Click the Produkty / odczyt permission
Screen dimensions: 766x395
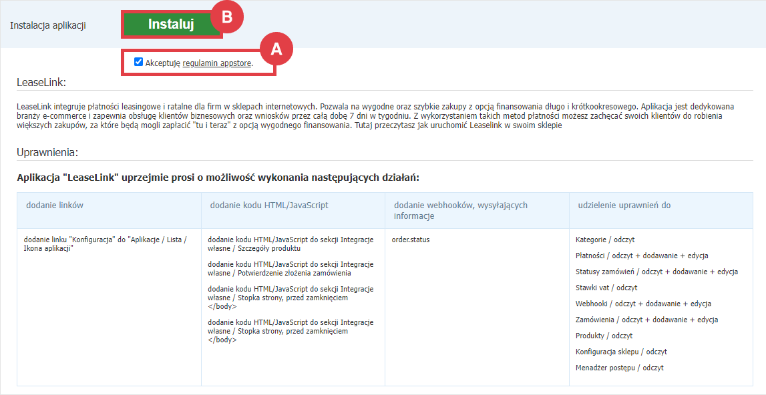pyautogui.click(x=604, y=336)
